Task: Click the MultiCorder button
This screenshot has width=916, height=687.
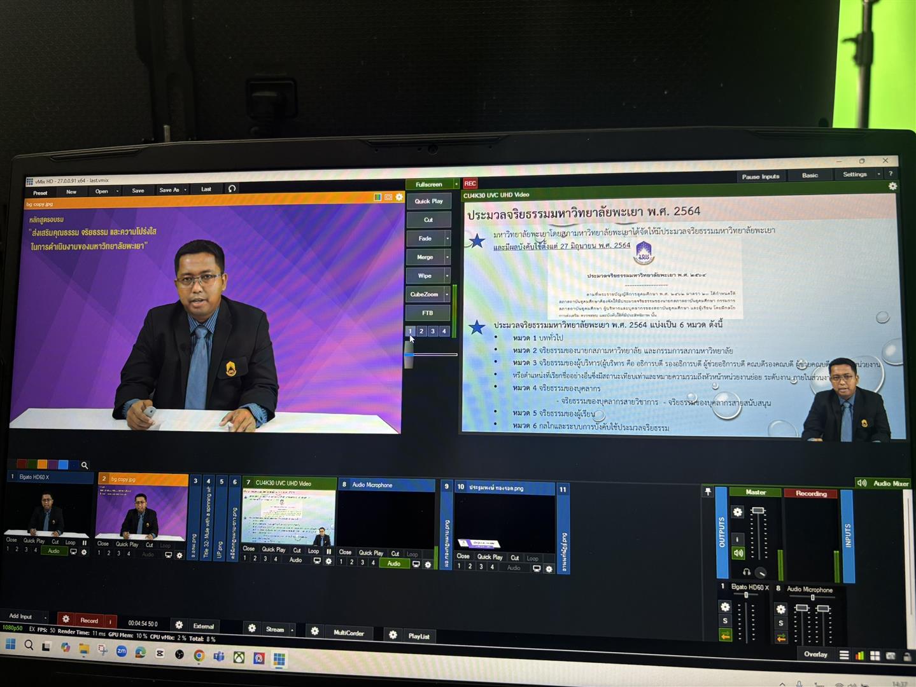Action: pyautogui.click(x=348, y=632)
